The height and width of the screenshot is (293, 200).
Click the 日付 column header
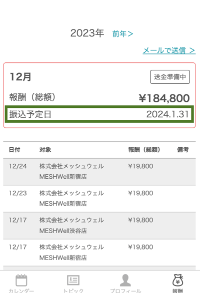[14, 150]
